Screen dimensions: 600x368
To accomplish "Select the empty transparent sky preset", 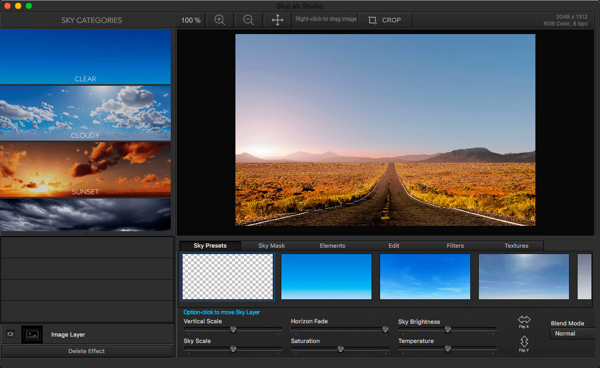I will [228, 277].
